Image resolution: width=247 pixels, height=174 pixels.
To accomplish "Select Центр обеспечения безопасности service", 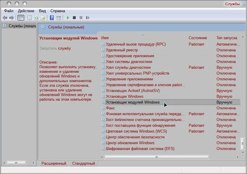I will click(x=170, y=137).
